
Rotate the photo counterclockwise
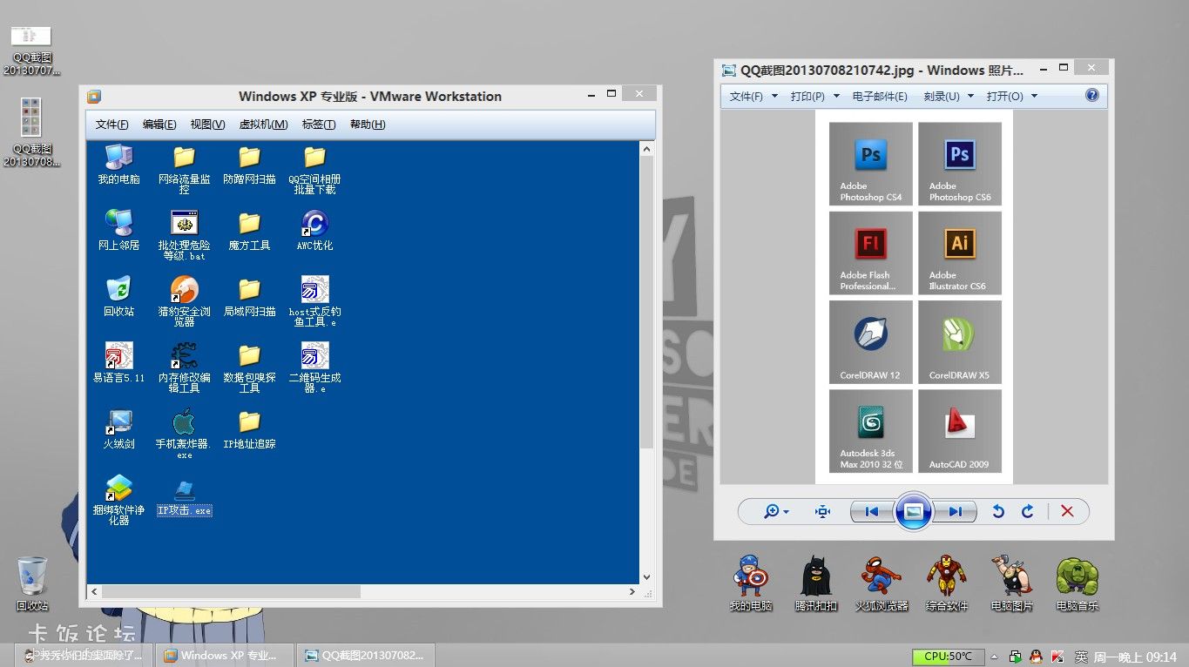click(x=998, y=512)
